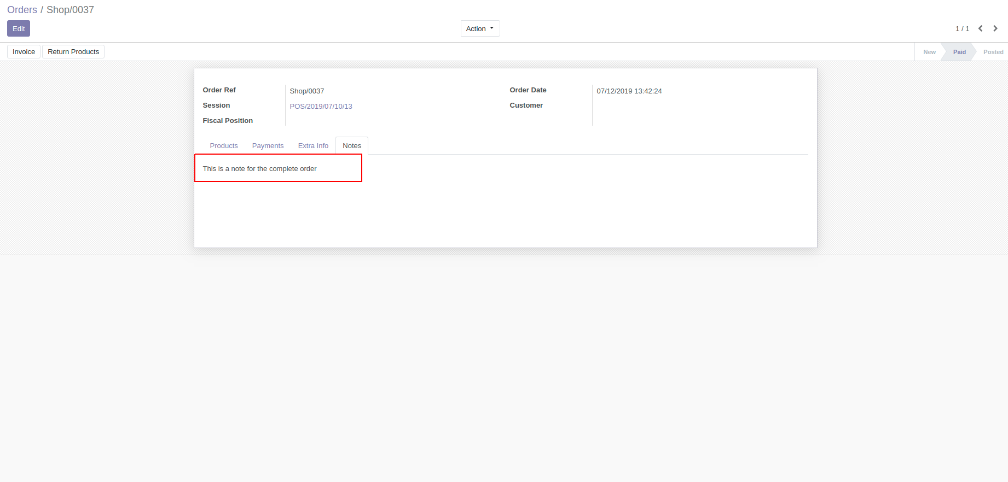
Task: Go to next record with right chevron
Action: (x=995, y=28)
